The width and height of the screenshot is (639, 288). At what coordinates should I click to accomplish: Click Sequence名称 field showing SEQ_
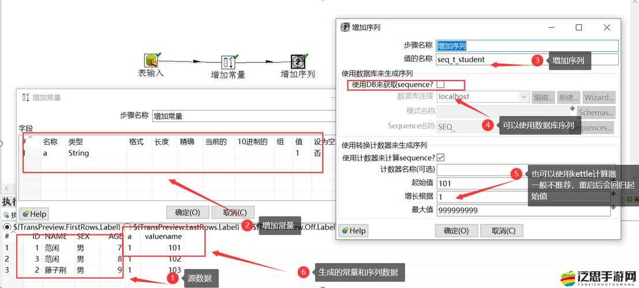pyautogui.click(x=503, y=126)
